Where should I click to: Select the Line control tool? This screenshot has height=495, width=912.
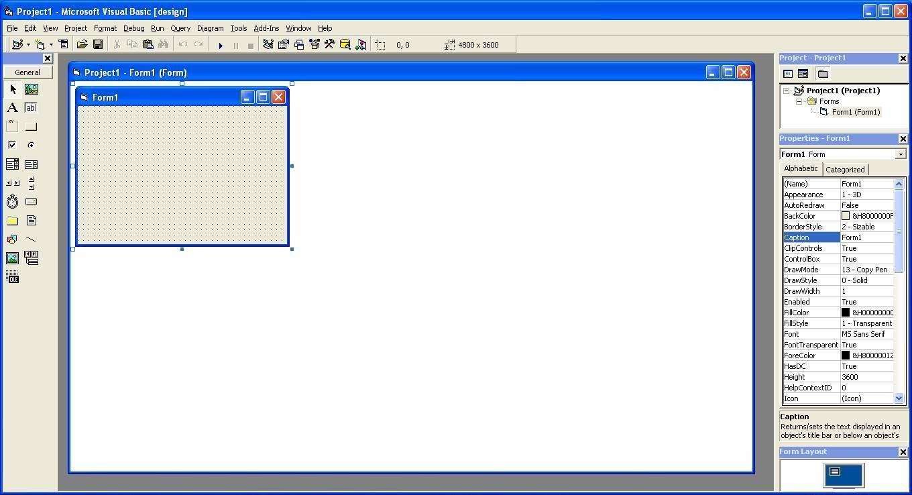pyautogui.click(x=31, y=239)
